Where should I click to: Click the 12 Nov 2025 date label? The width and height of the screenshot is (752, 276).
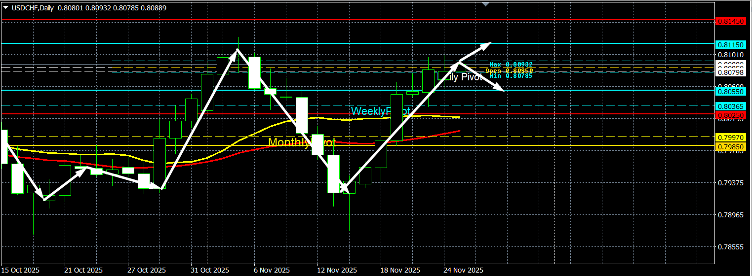coord(336,271)
